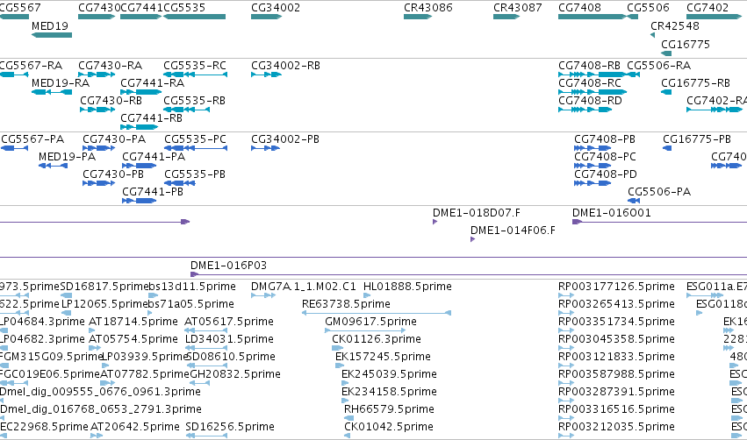The image size is (747, 440).
Task: Click EST GH20832.5prime glyph
Action: pyautogui.click(x=199, y=383)
